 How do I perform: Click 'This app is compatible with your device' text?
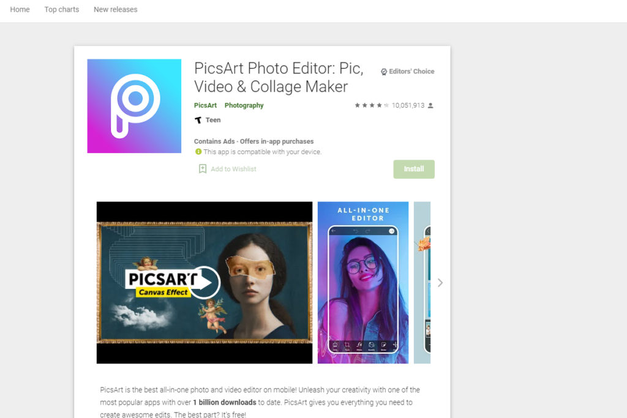click(x=262, y=152)
